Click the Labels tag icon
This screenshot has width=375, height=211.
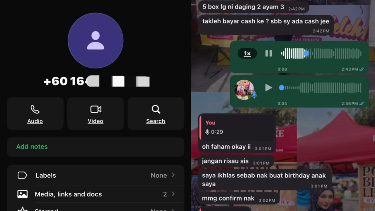pyautogui.click(x=23, y=175)
